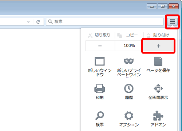The height and width of the screenshot is (131, 182).
Task: Click the 検索 magnifier icon in menu
Action: point(100,115)
